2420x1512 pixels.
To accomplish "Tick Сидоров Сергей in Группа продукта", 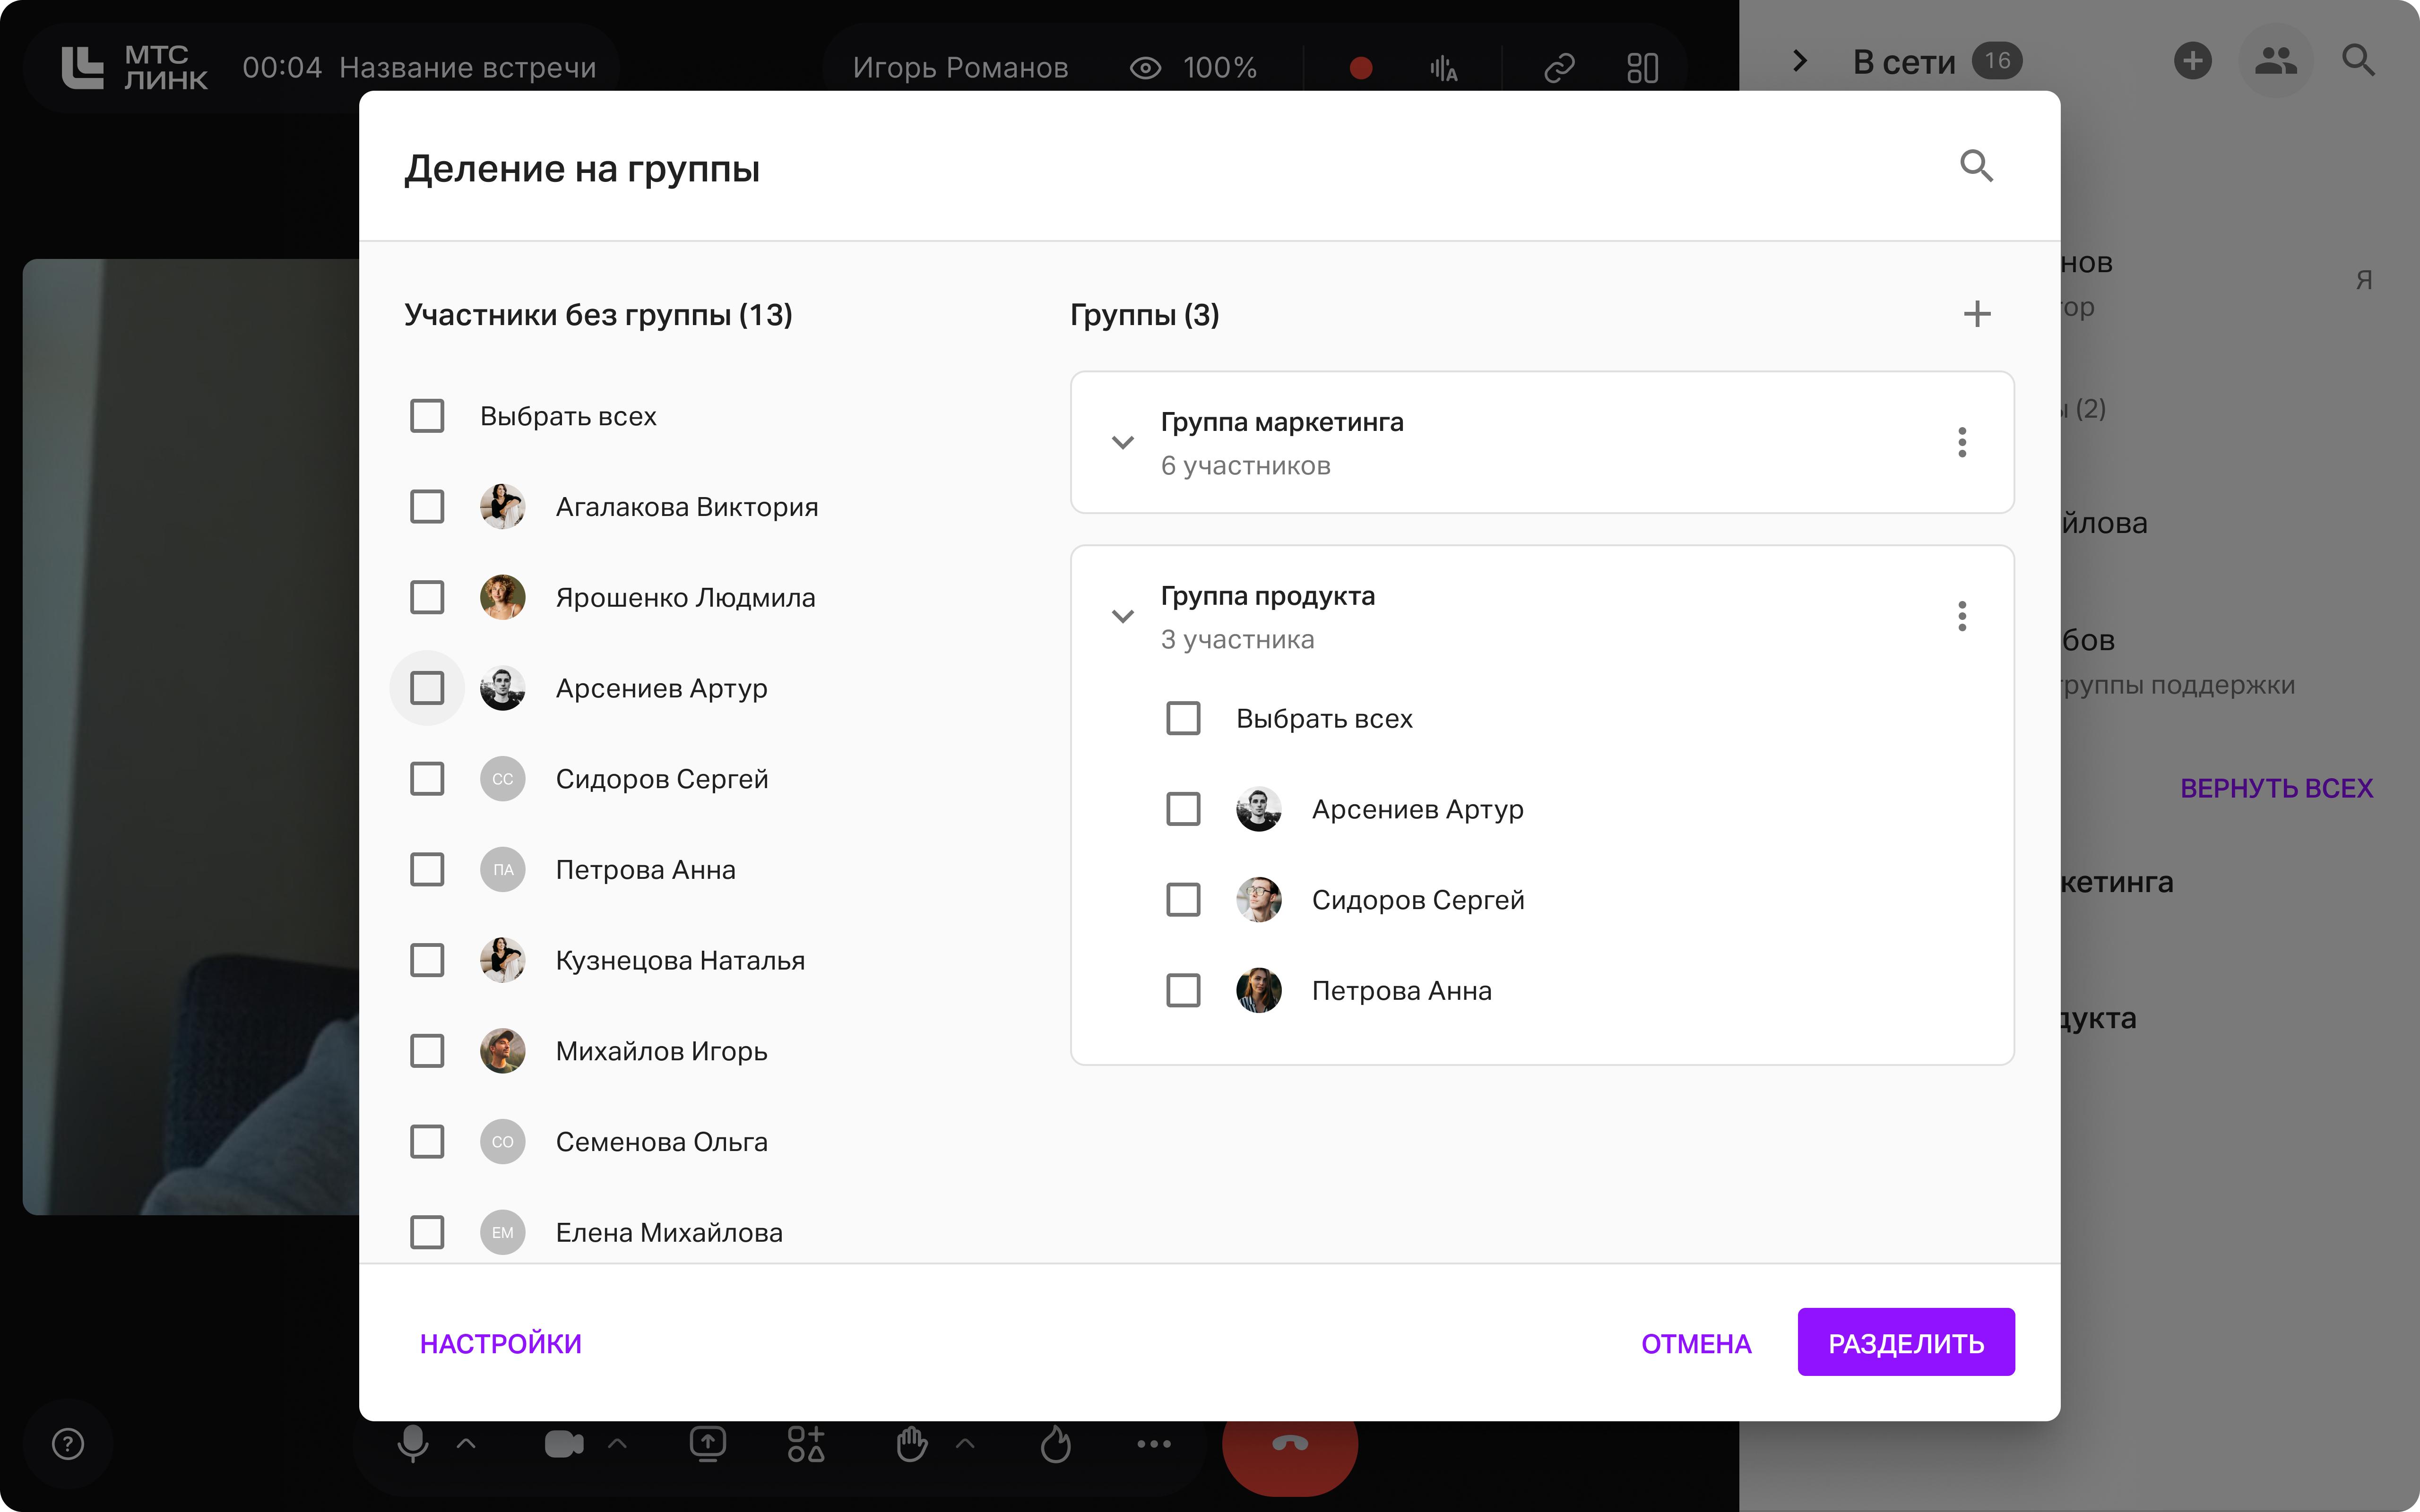I will click(x=1183, y=900).
